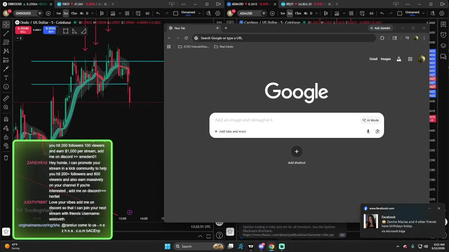Viewport: 449px width, 252px height.
Task: Create alert on ONDOUSD chart toolbar
Action: coord(138,13)
